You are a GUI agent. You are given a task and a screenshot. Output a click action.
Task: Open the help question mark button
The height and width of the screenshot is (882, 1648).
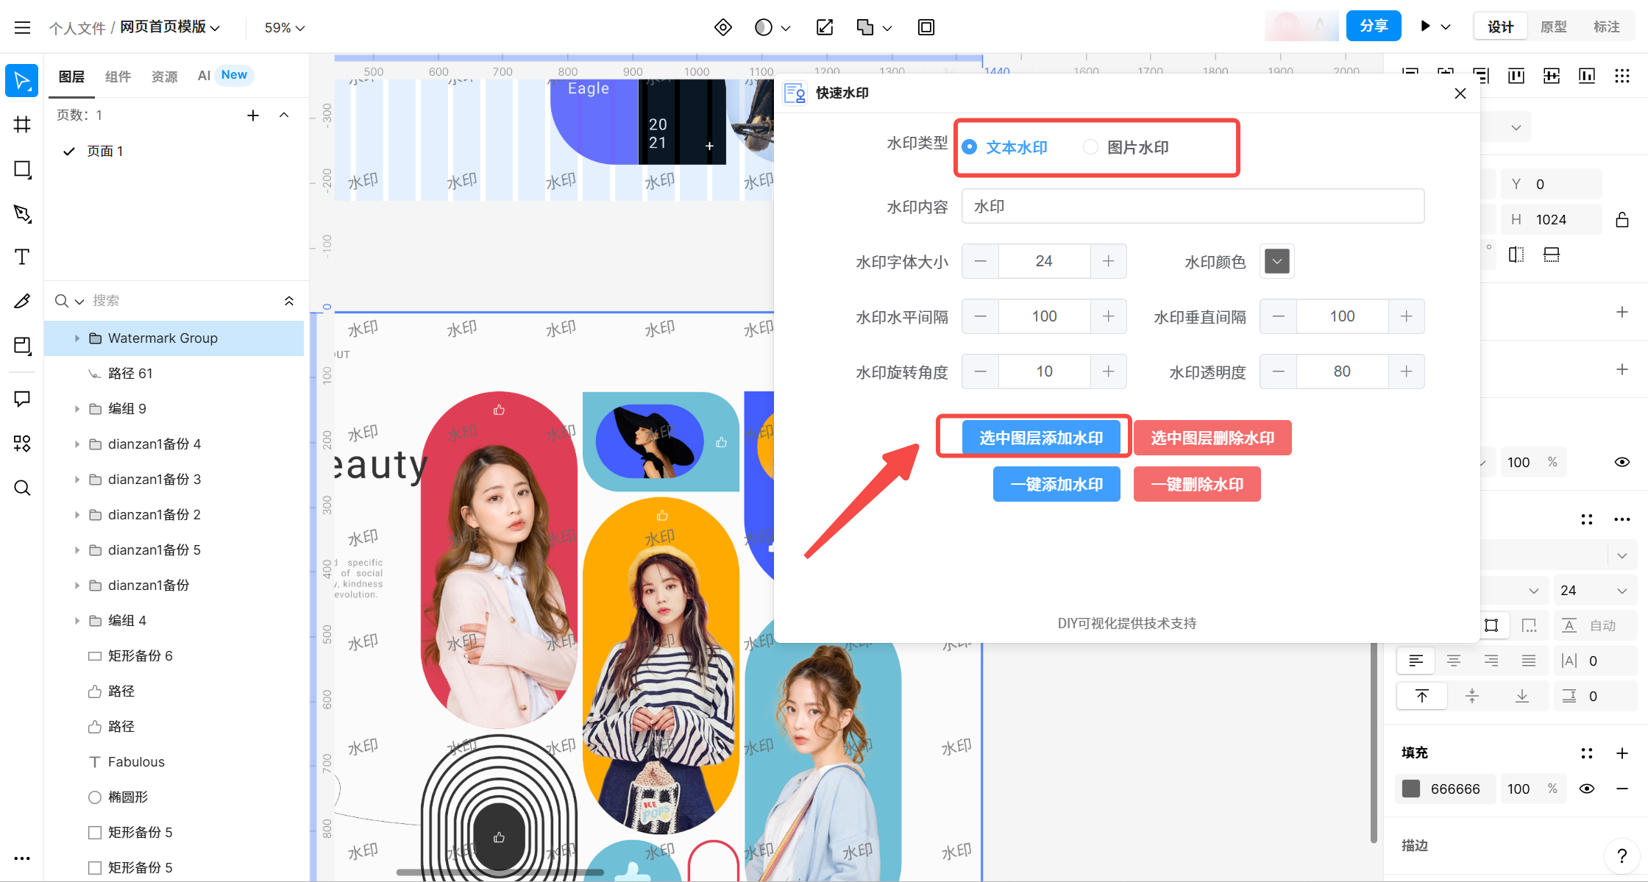[x=1622, y=856]
